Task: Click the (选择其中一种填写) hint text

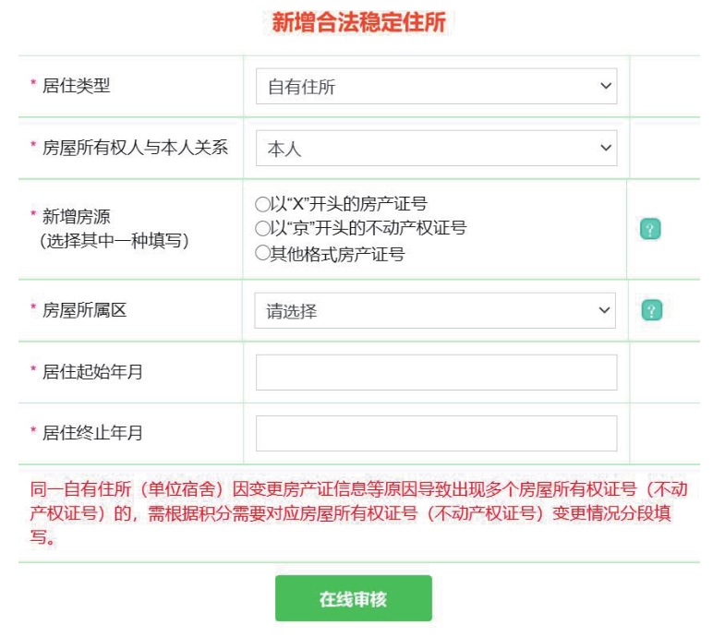Action: click(114, 241)
